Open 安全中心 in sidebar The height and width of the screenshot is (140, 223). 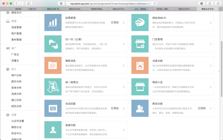[16, 133]
